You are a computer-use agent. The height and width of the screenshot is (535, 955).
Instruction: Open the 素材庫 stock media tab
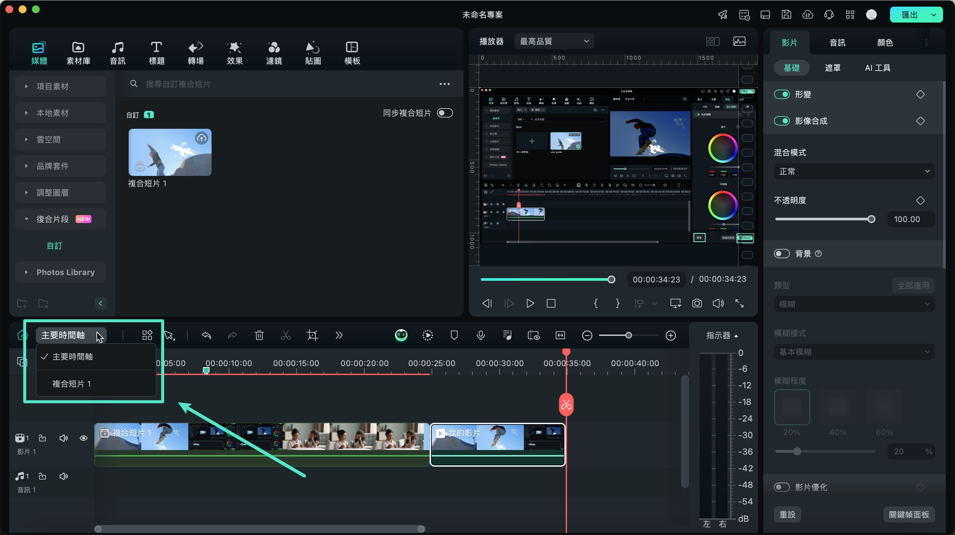78,53
